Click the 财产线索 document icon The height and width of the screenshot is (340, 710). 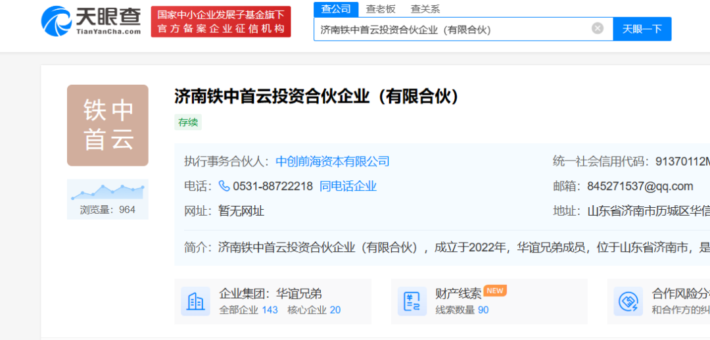pyautogui.click(x=412, y=301)
